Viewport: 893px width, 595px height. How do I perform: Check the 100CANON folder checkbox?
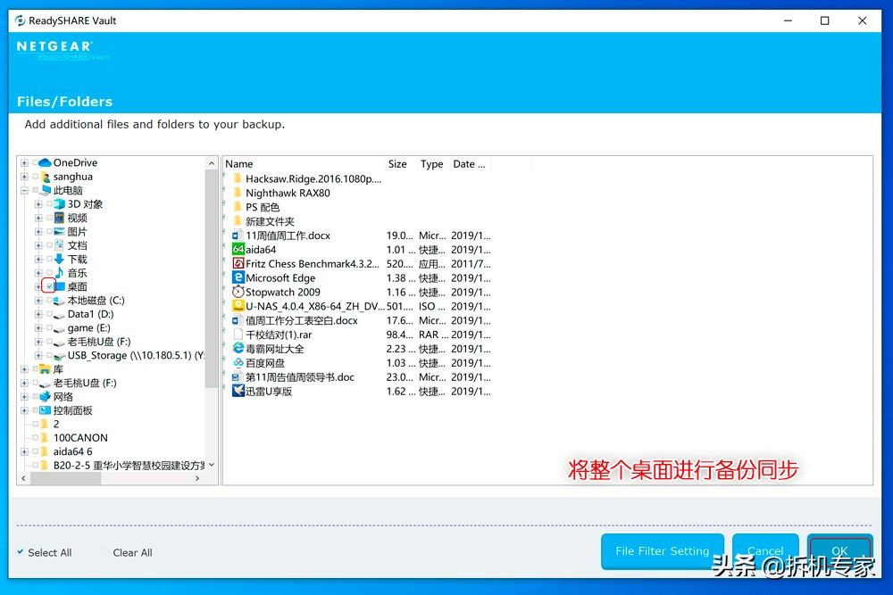coord(36,438)
